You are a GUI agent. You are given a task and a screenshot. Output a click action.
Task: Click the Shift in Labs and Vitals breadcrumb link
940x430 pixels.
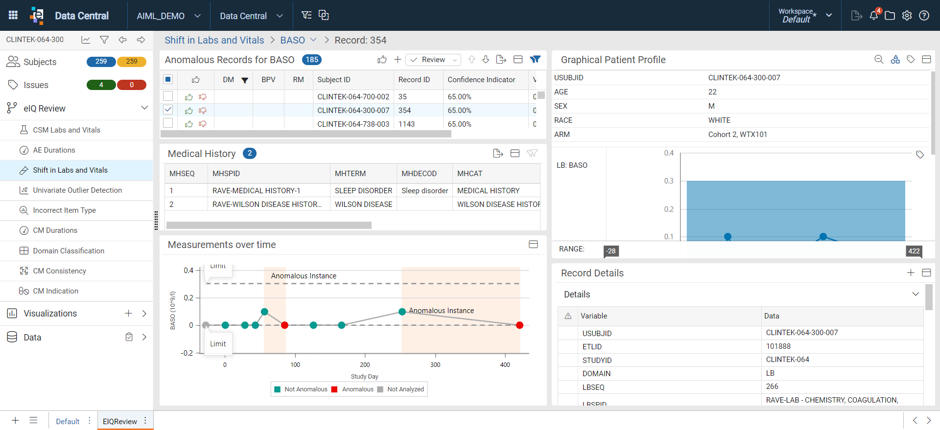pos(214,40)
